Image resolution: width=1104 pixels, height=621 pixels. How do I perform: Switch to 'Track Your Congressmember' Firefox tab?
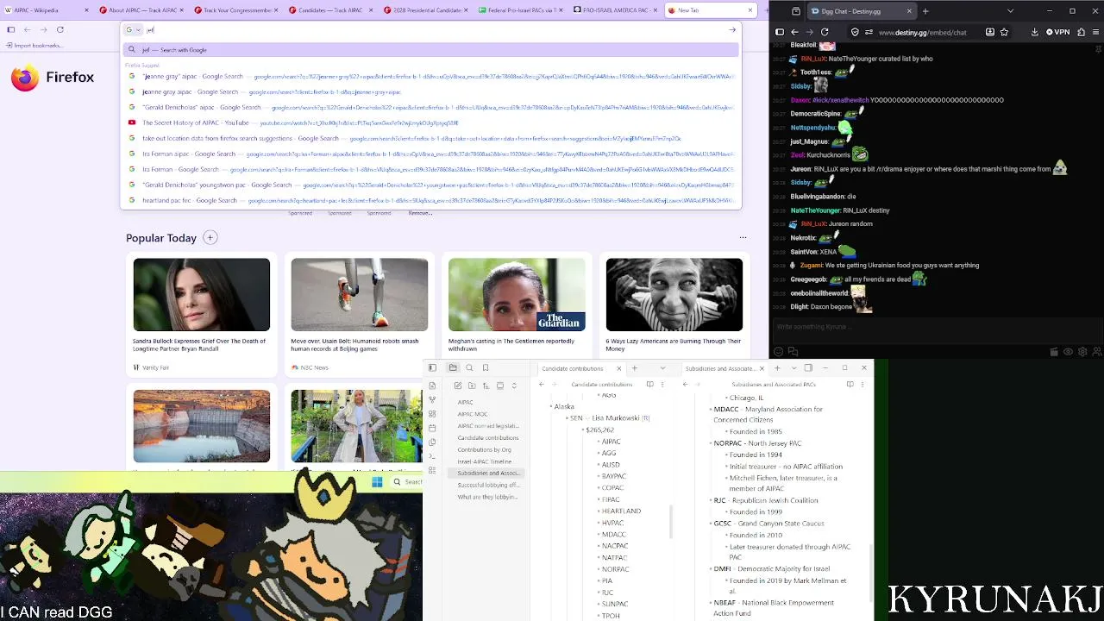tap(237, 10)
